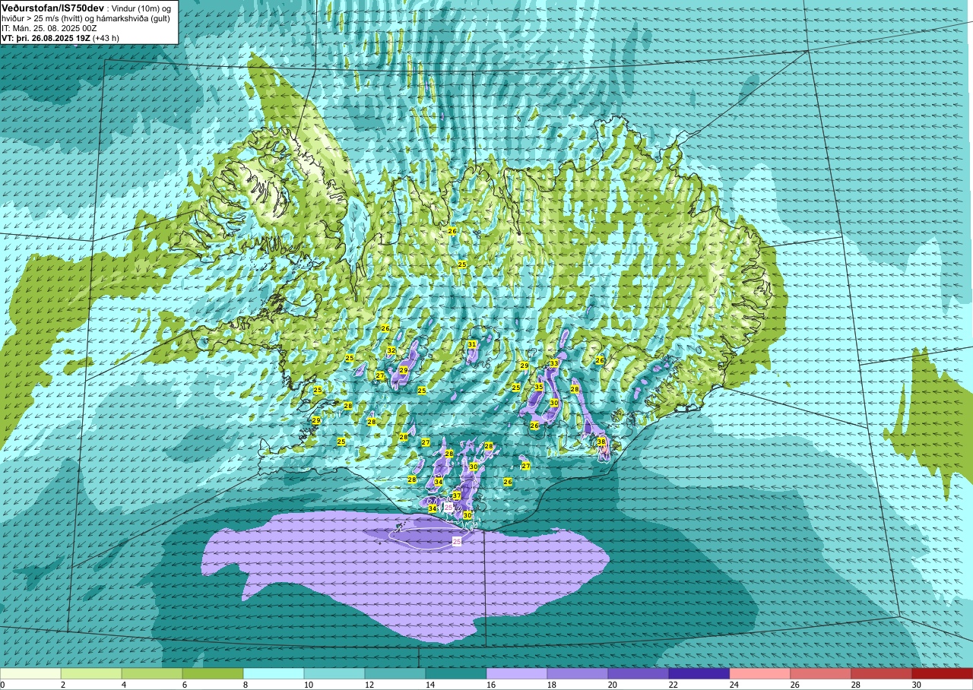Viewport: 973px width, 690px height.
Task: Click the 6–8 m/s olive green legend swatch
Action: click(213, 673)
